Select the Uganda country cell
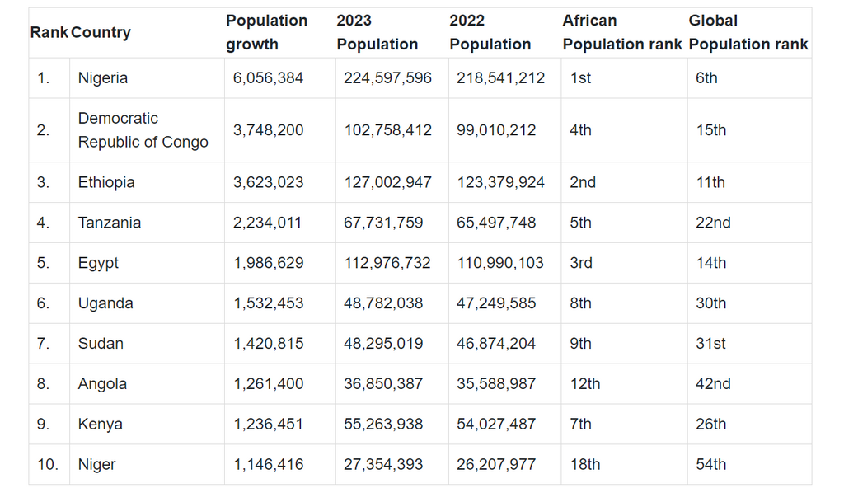The image size is (844, 502). 105,303
